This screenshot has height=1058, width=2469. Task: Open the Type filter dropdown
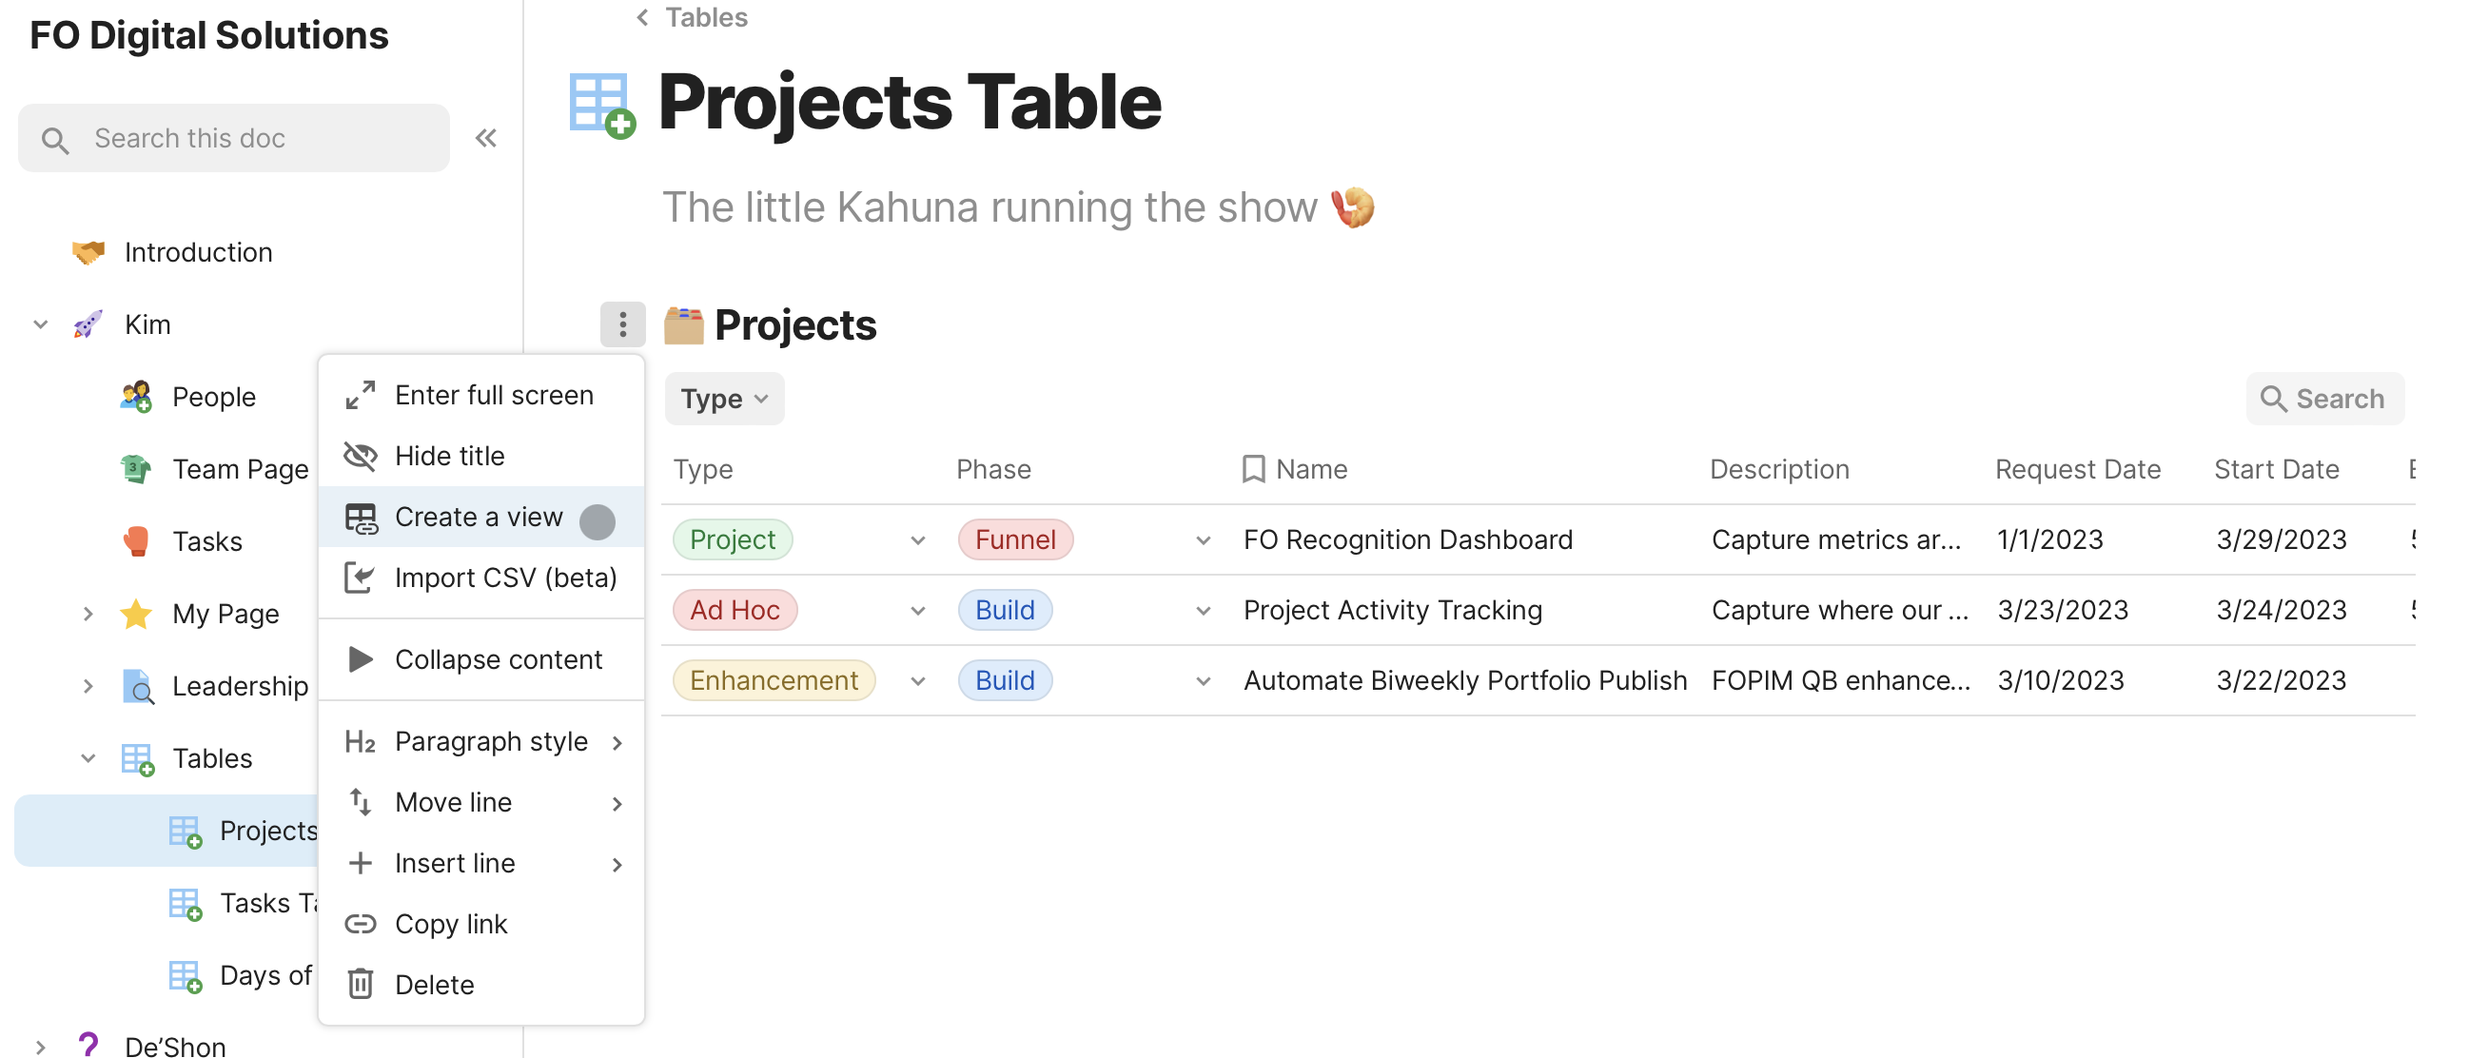click(724, 399)
